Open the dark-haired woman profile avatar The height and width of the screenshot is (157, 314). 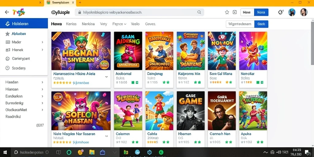[x=304, y=12]
